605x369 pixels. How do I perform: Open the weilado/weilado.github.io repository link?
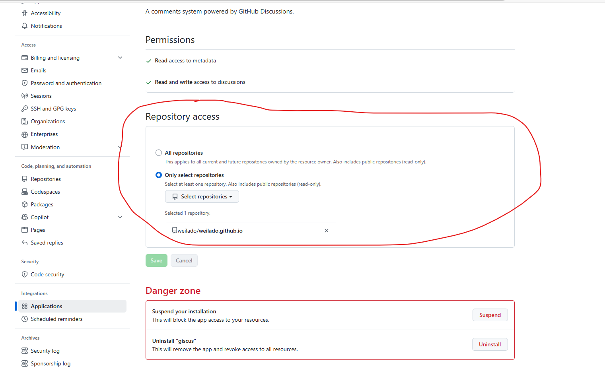tap(210, 231)
